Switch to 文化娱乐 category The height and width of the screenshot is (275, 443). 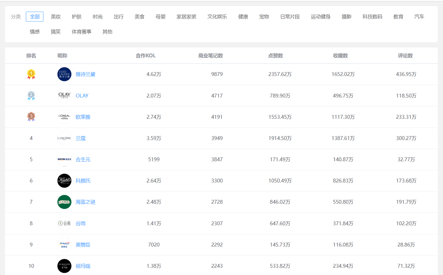tap(217, 17)
